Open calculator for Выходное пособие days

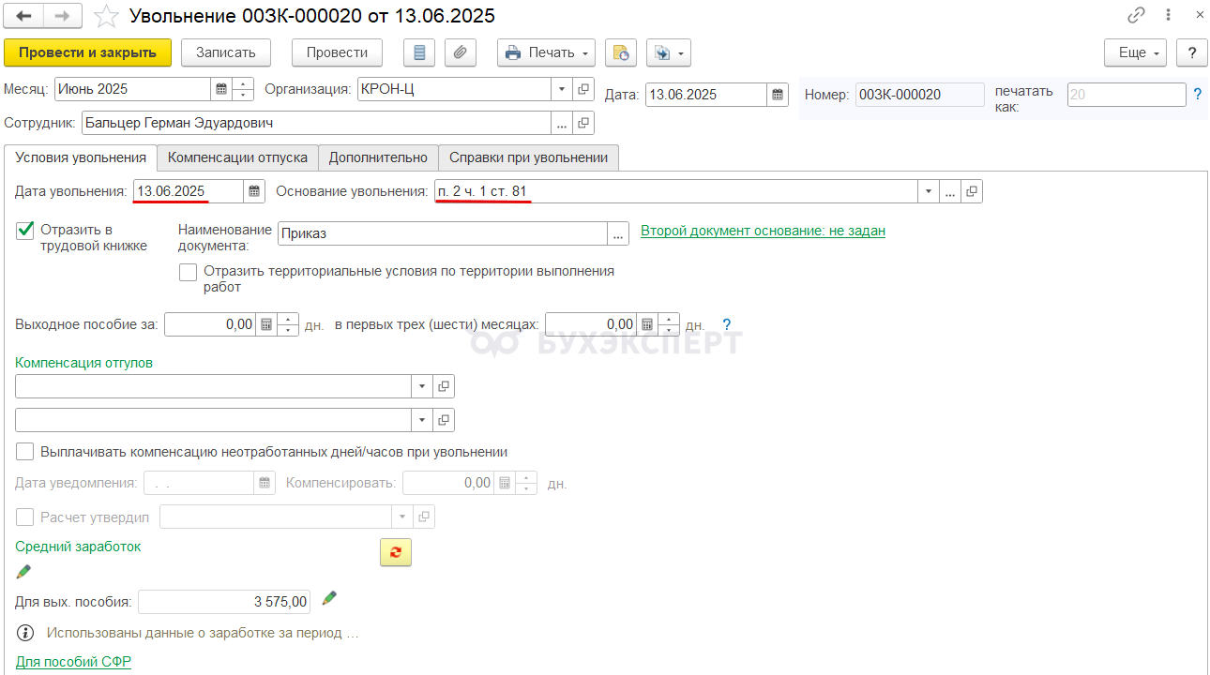266,324
